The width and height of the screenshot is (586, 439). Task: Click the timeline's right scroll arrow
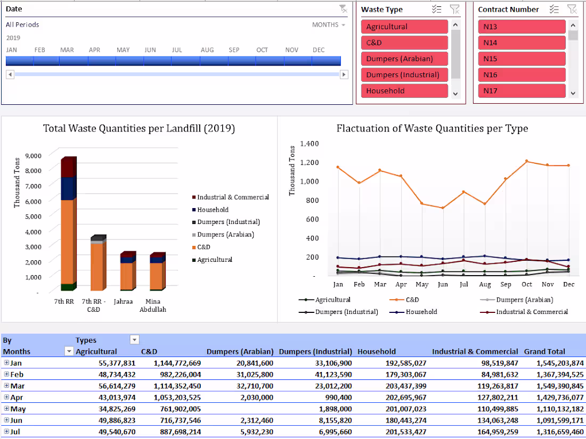click(344, 74)
